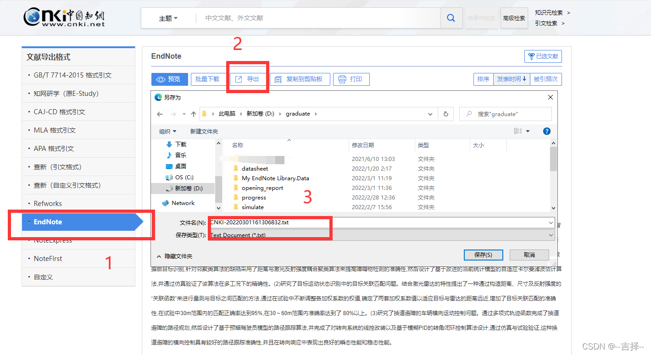Click the 搜索"graduate" search box
The image size is (651, 355).
click(x=506, y=114)
